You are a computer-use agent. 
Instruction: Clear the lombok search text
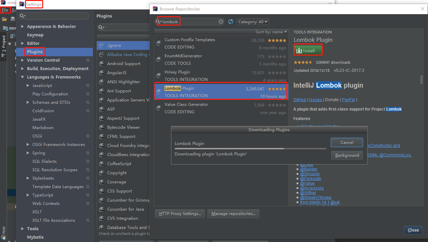coord(221,22)
